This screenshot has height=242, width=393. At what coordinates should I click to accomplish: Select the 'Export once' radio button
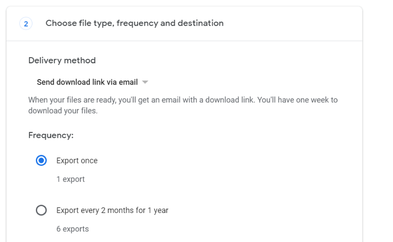pyautogui.click(x=41, y=161)
